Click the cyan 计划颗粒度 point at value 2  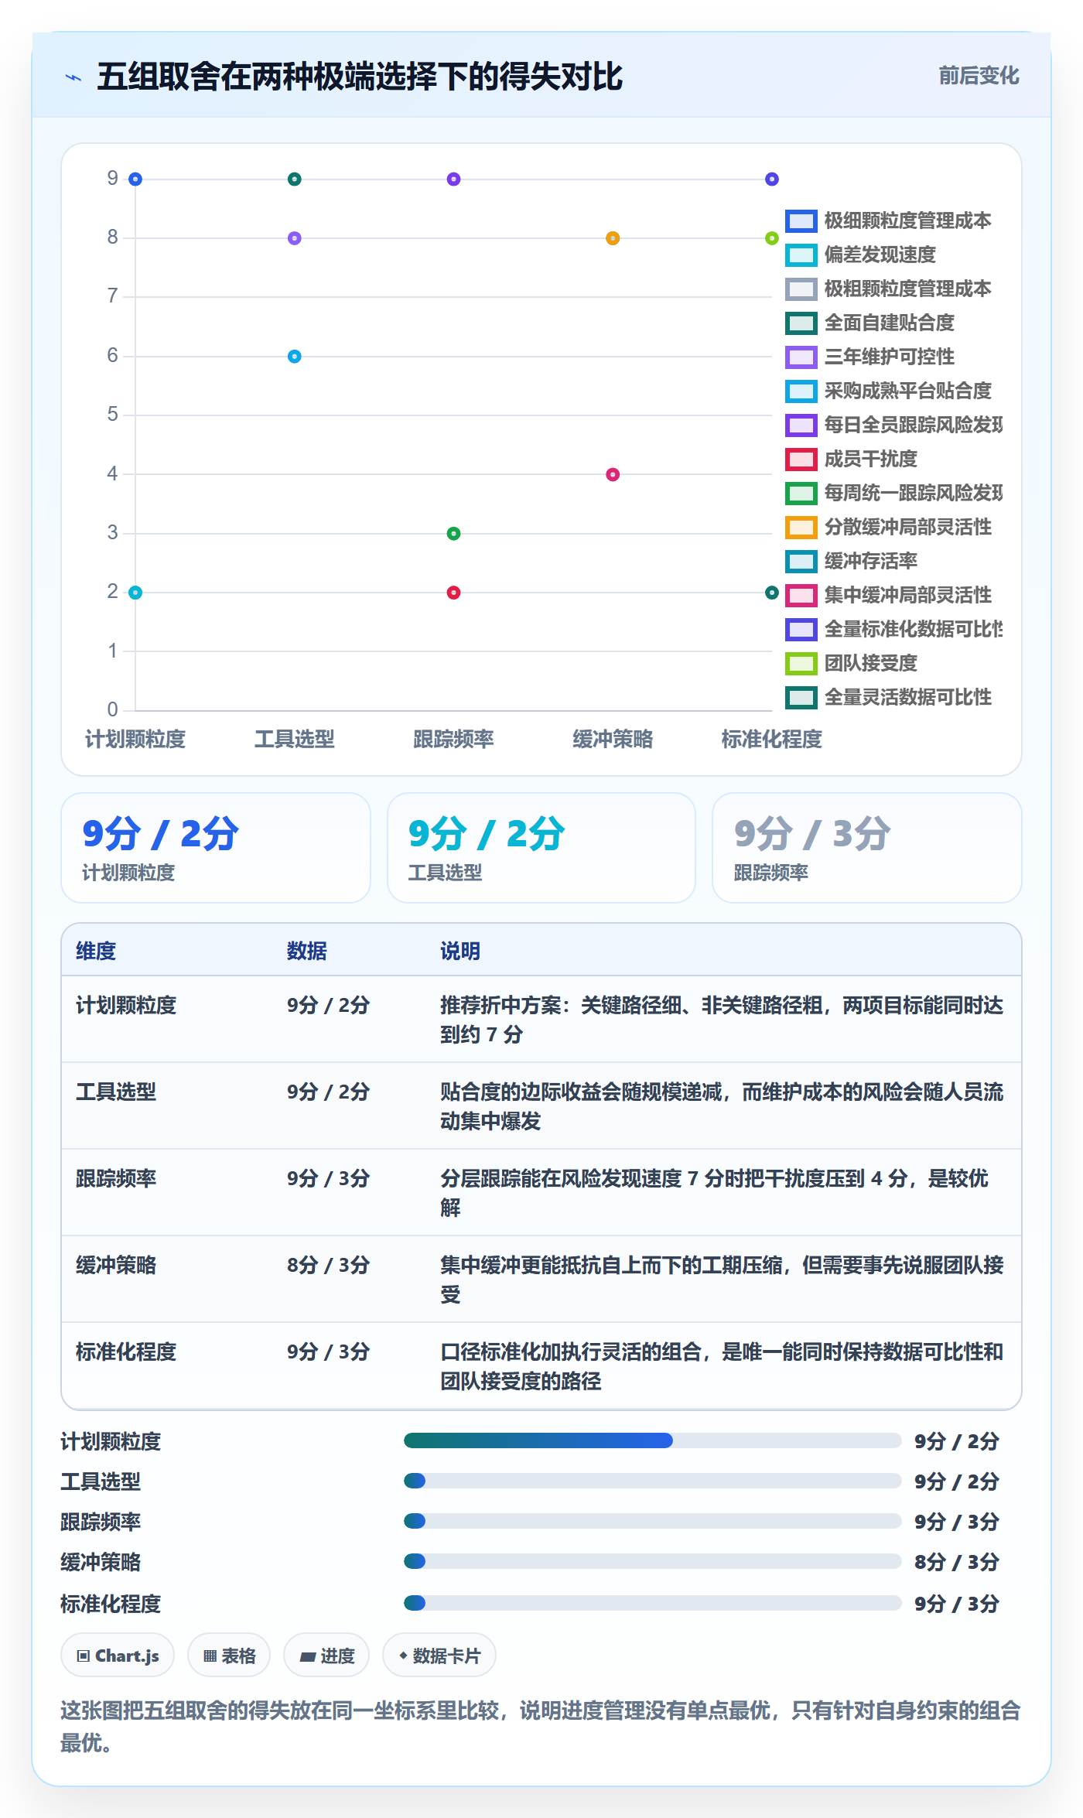[x=135, y=593]
